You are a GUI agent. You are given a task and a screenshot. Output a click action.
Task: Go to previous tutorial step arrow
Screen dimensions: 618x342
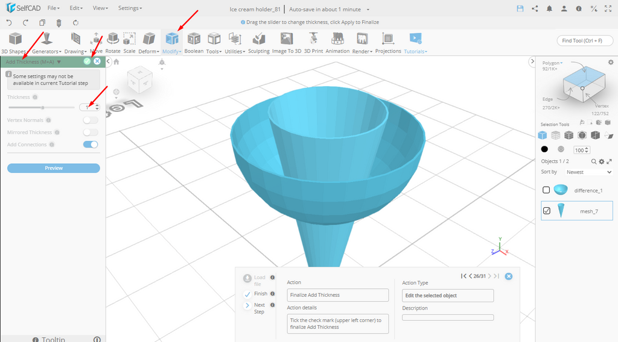coord(470,276)
